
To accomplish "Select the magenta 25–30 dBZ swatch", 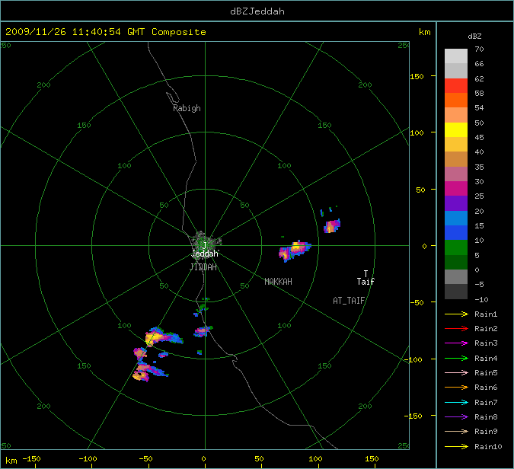I will [x=456, y=189].
